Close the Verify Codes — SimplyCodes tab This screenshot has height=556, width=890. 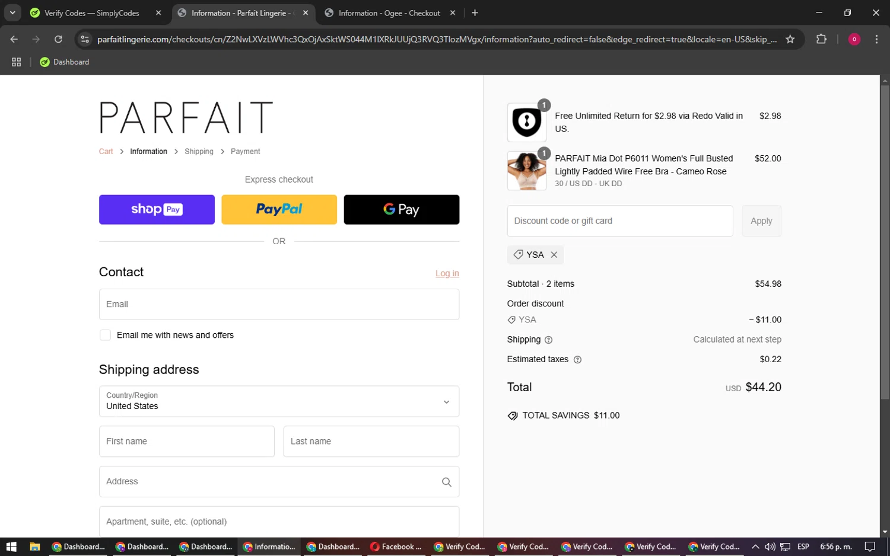[x=158, y=13]
